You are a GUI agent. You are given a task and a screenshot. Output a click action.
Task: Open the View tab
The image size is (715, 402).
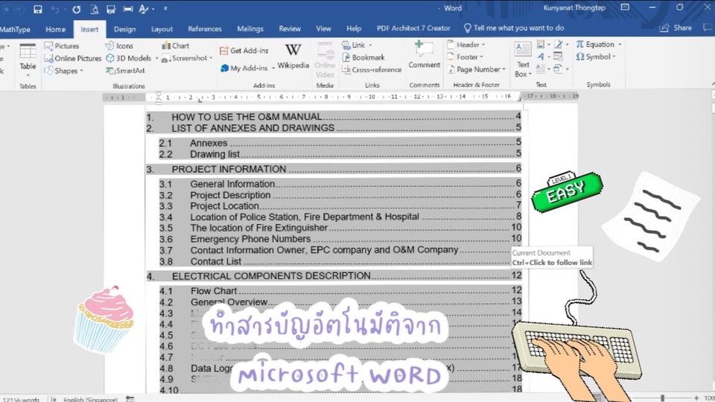coord(323,29)
